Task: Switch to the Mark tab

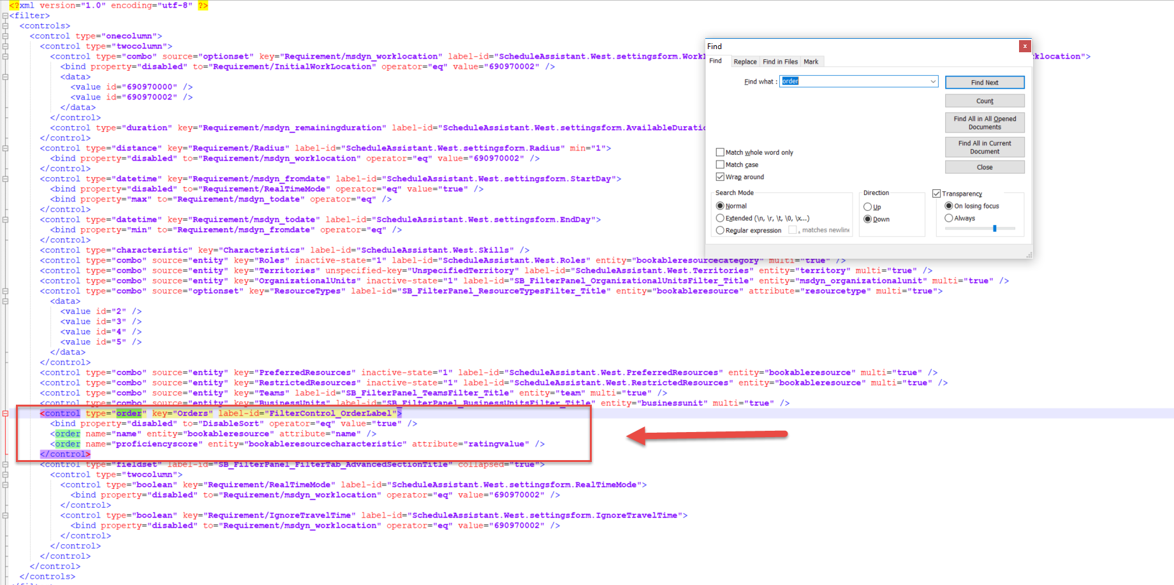Action: point(811,61)
